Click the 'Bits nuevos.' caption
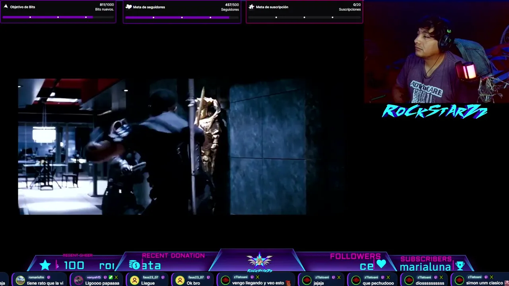 105,10
